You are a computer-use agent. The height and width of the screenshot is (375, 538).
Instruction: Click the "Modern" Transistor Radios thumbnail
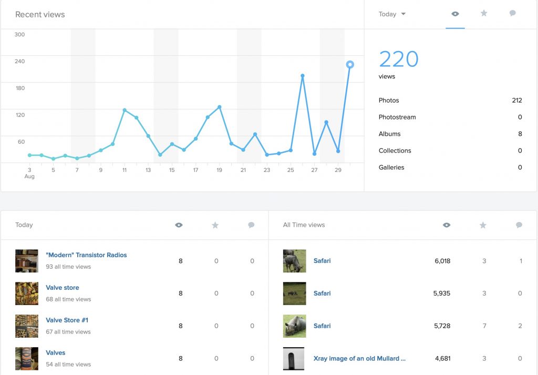click(27, 261)
